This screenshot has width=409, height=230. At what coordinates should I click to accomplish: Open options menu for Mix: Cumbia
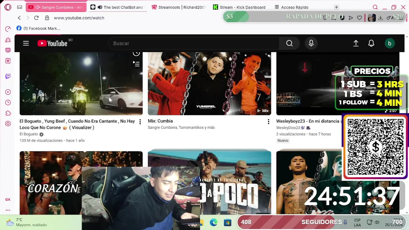269,121
